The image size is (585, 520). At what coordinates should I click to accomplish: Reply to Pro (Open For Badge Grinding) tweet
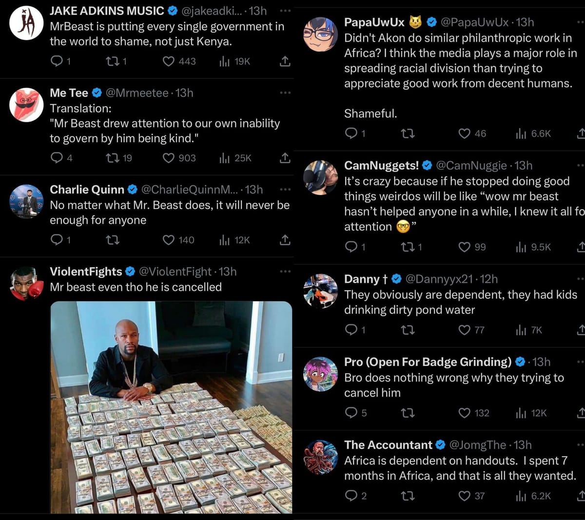pyautogui.click(x=351, y=413)
